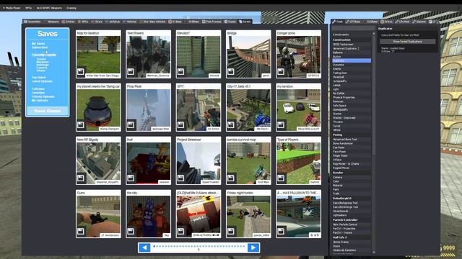
Task: Click save icon on Aliens attack card
Action: [x=181, y=231]
